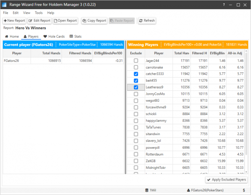Image resolution: width=251 pixels, height=195 pixels.
Task: Click the table grid icon on Stats
Action: [71, 36]
